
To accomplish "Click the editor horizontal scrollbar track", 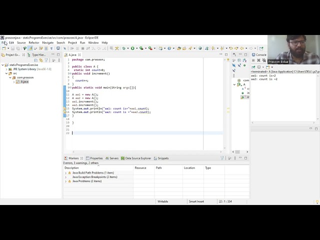I will coord(147,152).
